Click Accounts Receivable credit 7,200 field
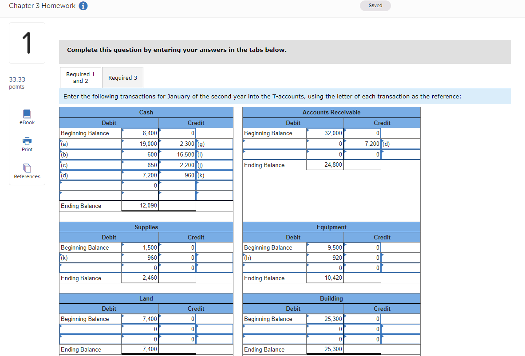Viewport: 525px width, 356px height. (362, 144)
